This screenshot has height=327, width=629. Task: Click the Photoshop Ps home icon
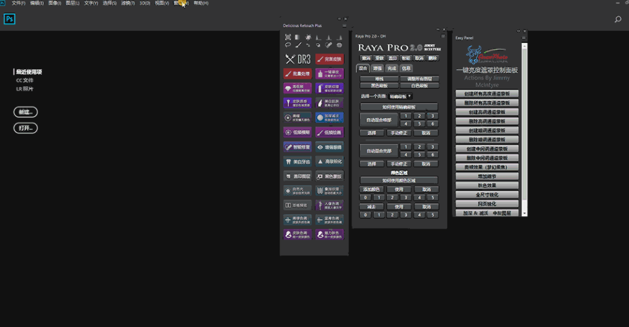click(x=9, y=20)
